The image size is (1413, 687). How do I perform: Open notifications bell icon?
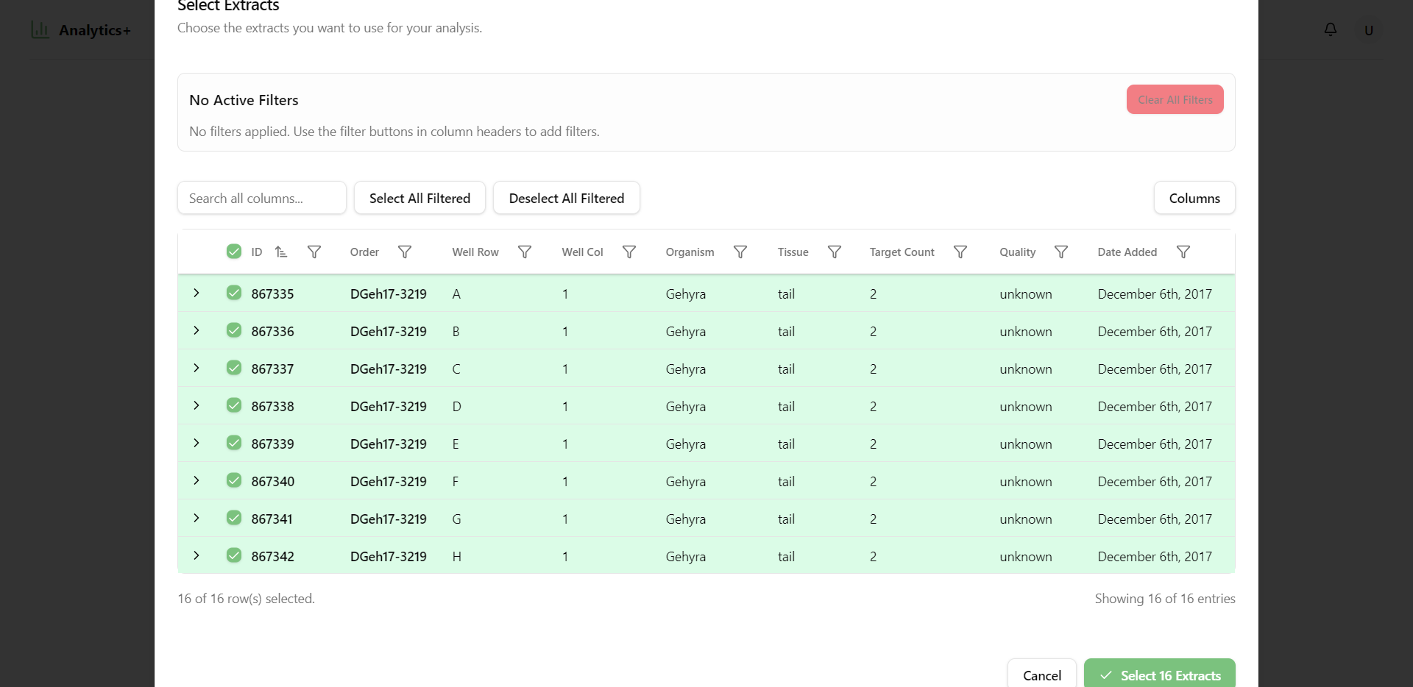(1331, 29)
